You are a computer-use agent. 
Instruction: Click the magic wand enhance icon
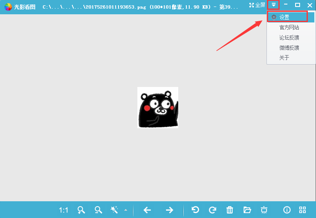pyautogui.click(x=114, y=210)
